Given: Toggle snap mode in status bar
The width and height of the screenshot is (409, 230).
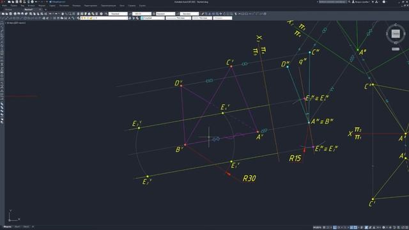Looking at the screenshot, I should [x=328, y=227].
